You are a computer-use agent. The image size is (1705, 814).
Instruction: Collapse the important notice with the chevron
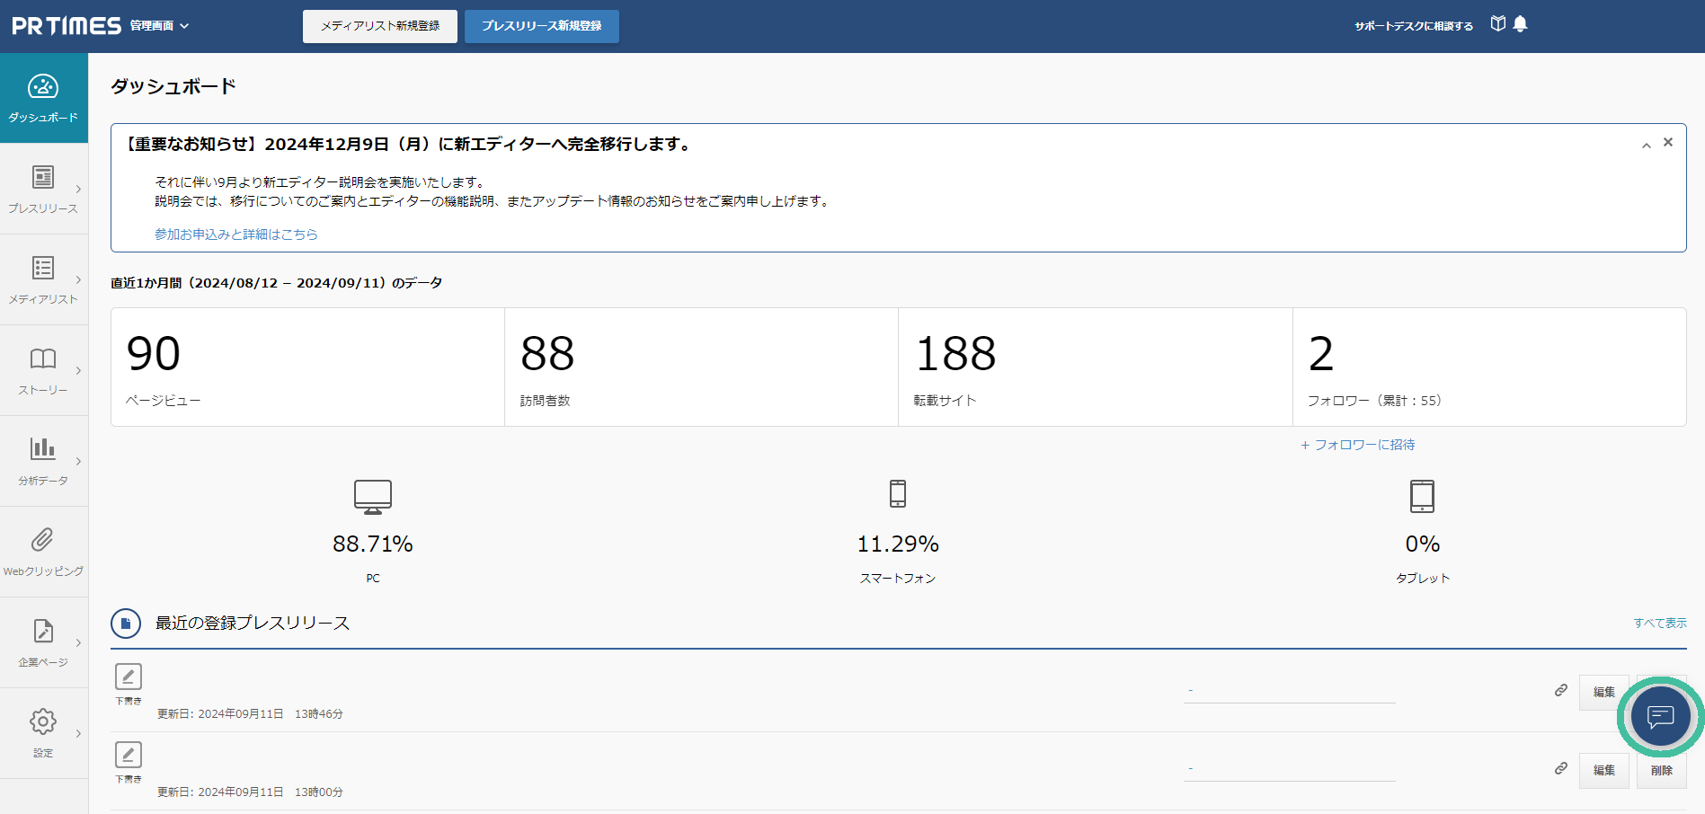1646,146
